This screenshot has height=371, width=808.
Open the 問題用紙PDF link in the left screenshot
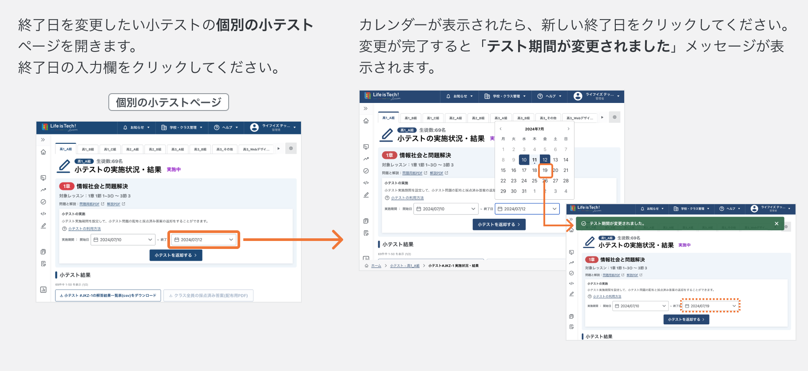(x=89, y=204)
